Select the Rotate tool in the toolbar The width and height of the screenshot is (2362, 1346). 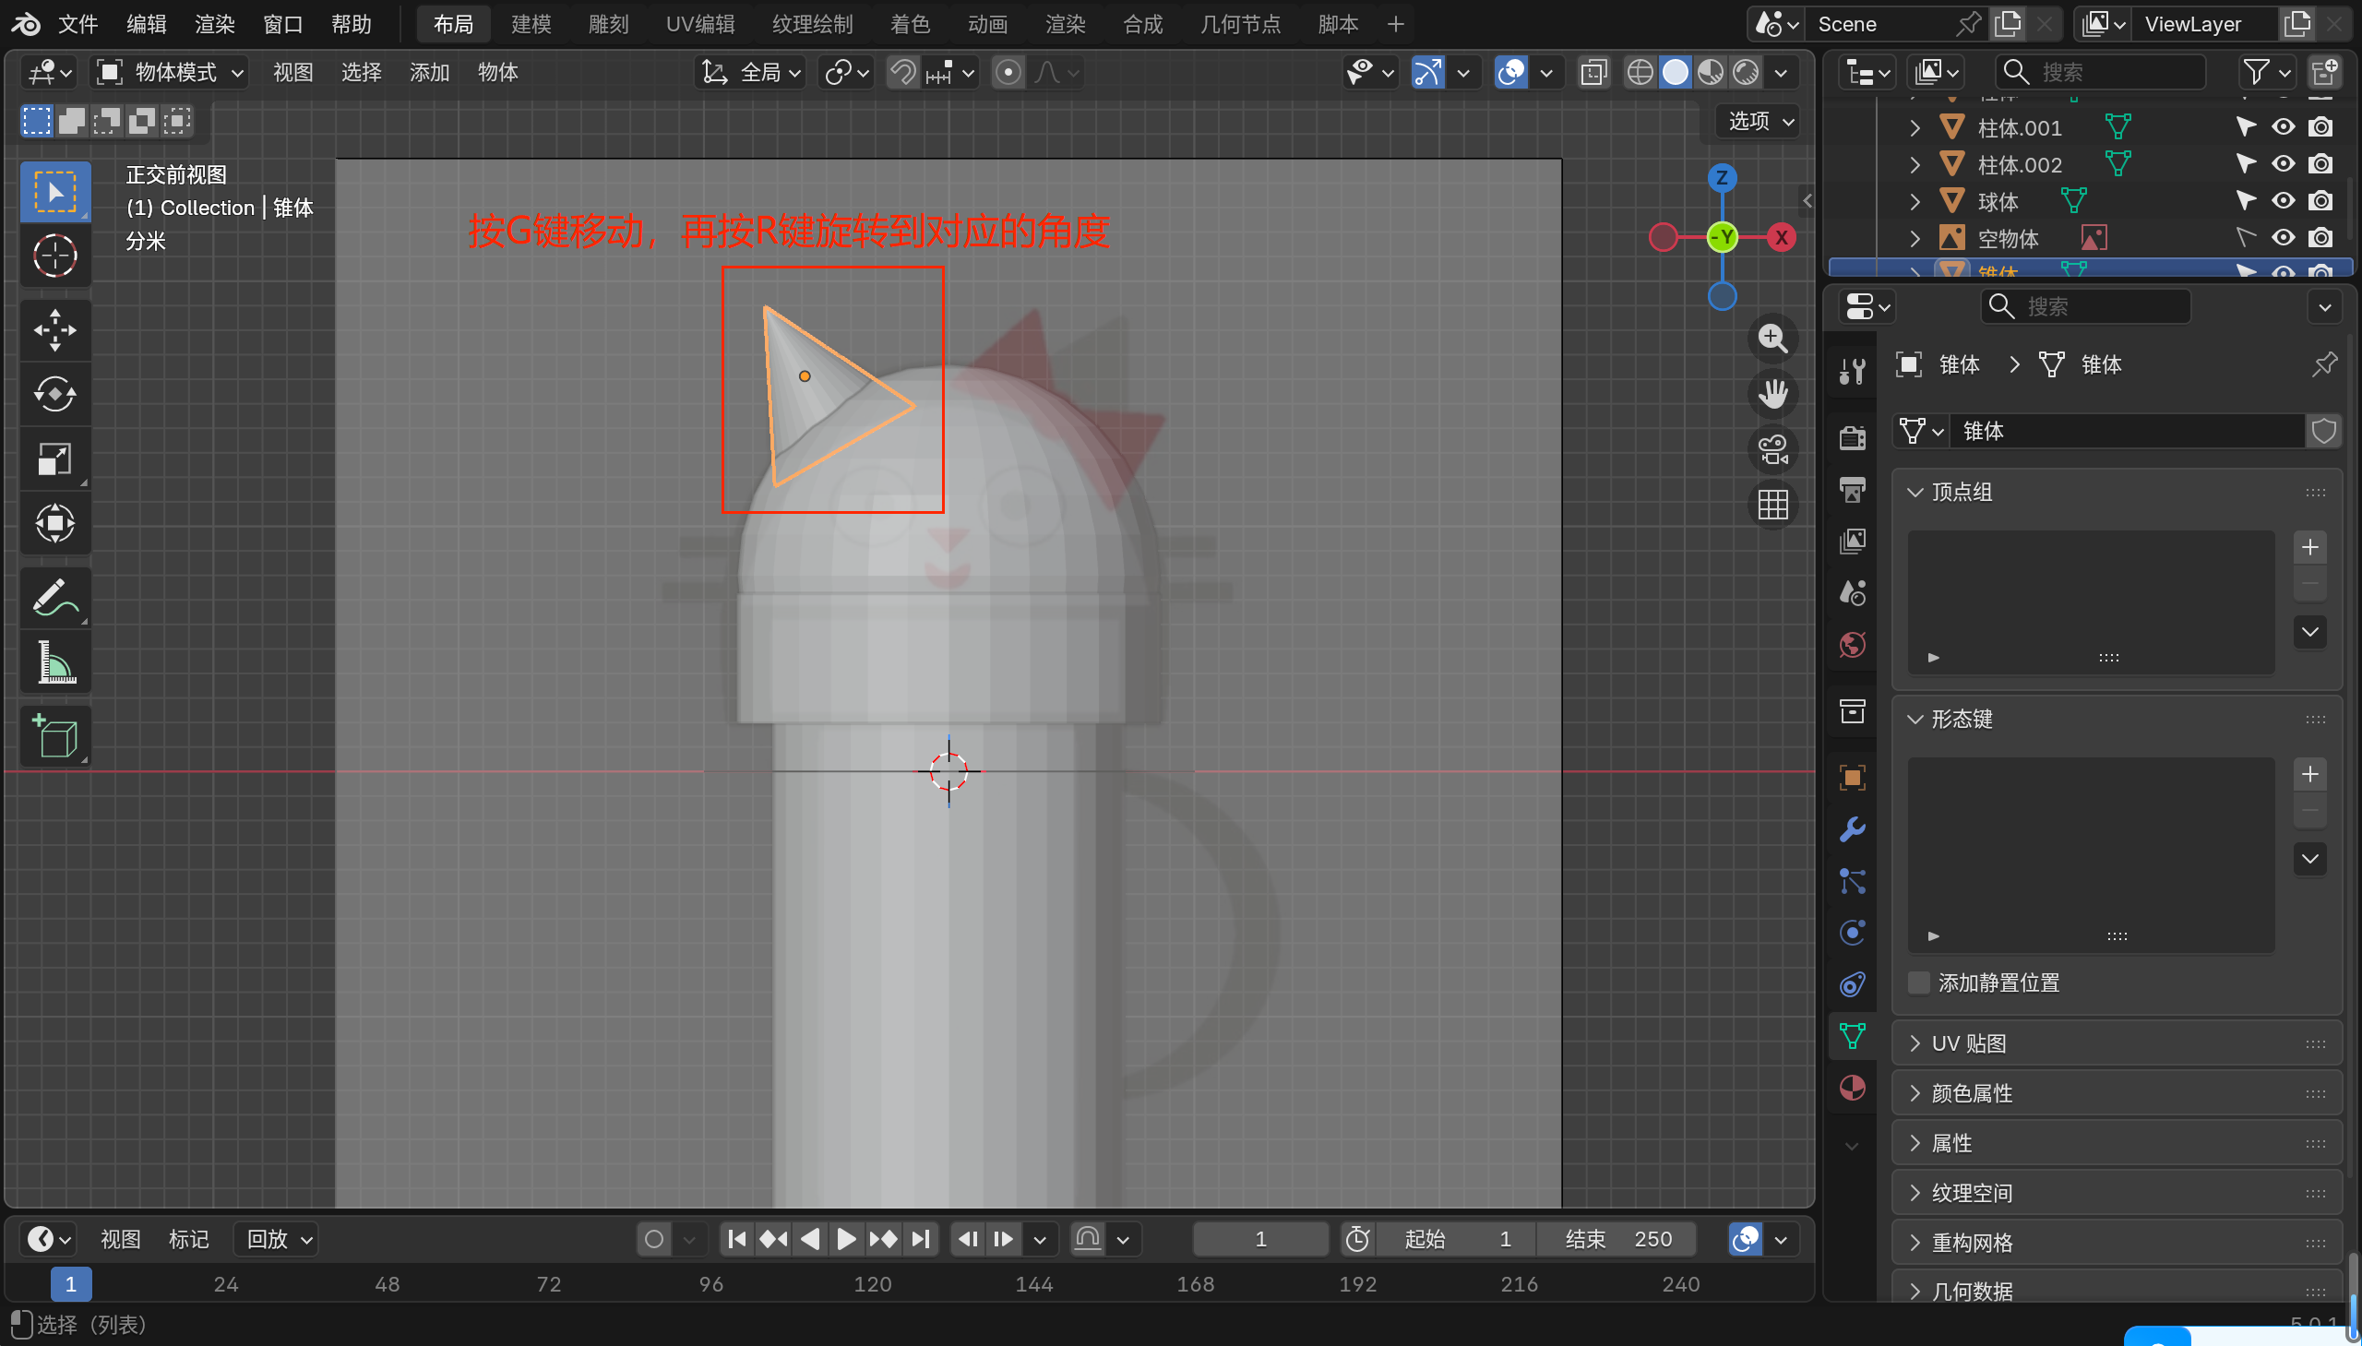click(x=54, y=395)
